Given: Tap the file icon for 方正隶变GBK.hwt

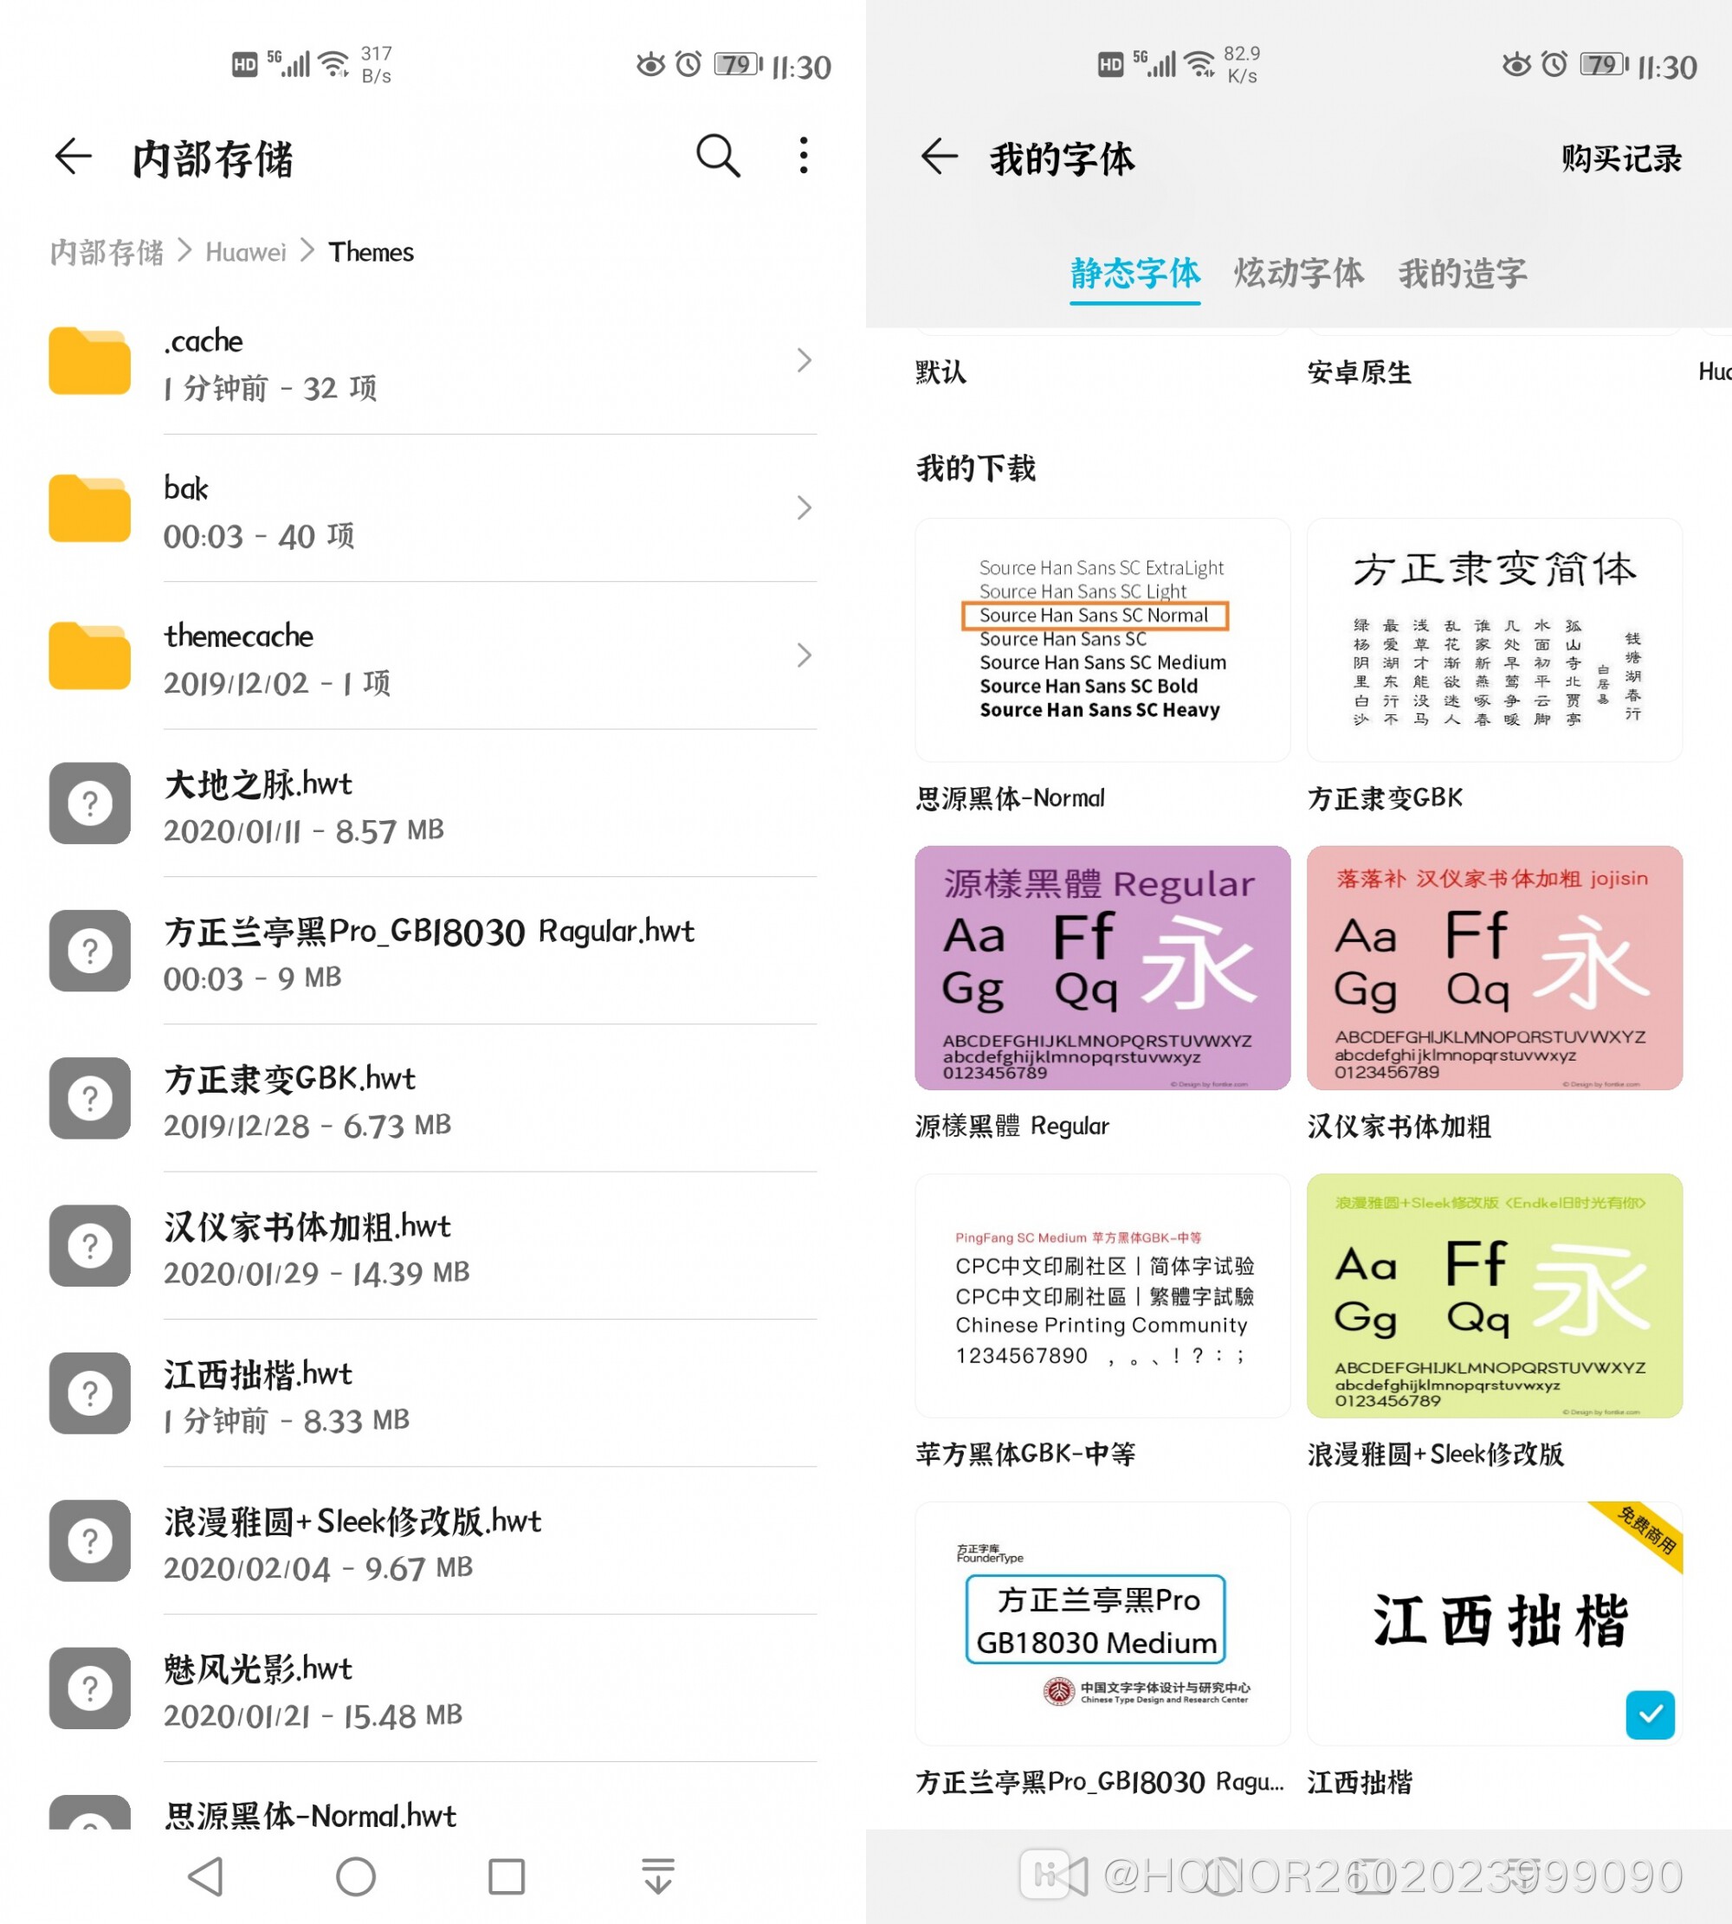Looking at the screenshot, I should 89,1098.
